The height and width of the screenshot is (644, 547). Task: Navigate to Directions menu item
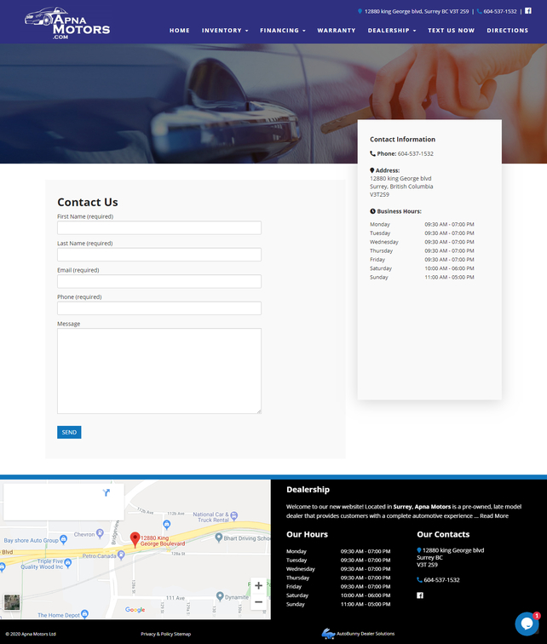click(507, 31)
